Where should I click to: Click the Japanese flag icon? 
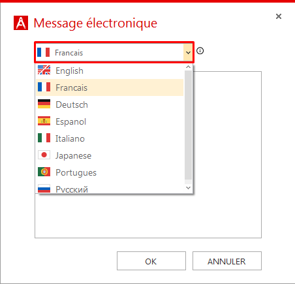click(x=44, y=155)
